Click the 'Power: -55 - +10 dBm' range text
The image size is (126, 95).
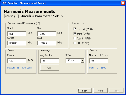tap(19, 68)
